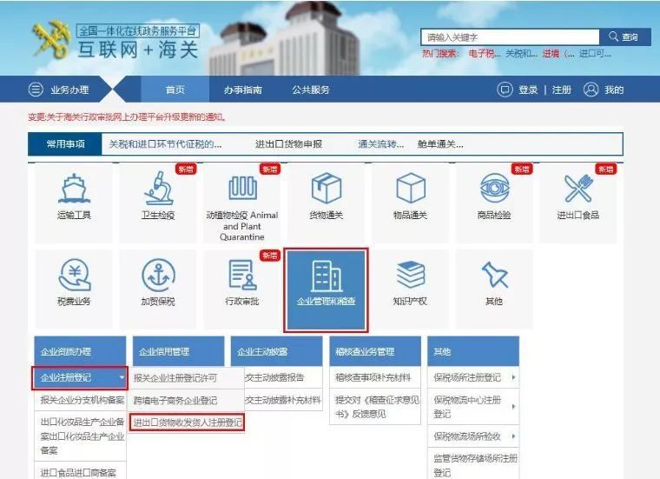Expand the 企业注册登记 submenu
660x479 pixels.
point(80,378)
